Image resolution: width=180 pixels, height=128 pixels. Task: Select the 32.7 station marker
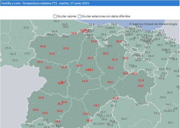click(40, 62)
